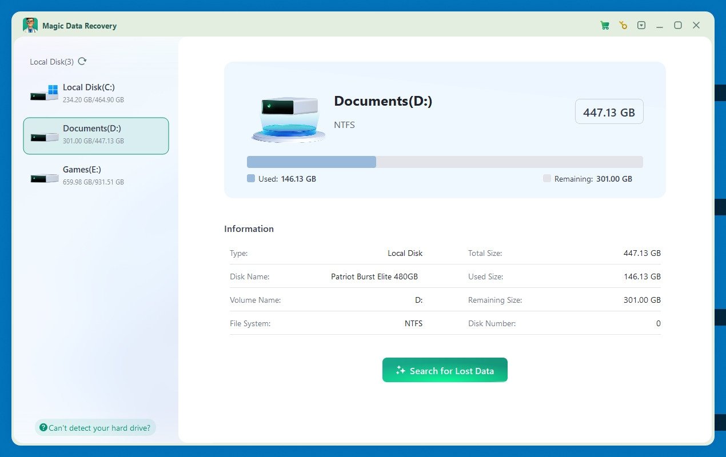Refresh the Local Disk list

81,61
